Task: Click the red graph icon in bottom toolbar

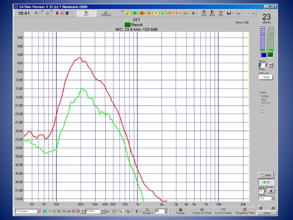Action: pyautogui.click(x=121, y=211)
